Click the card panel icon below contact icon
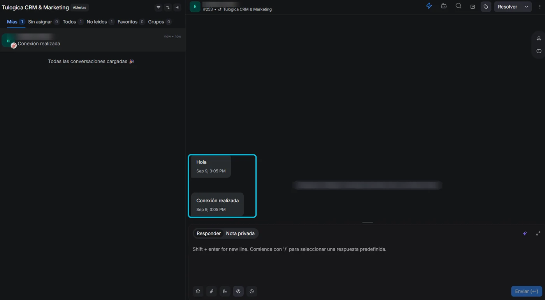 539,51
